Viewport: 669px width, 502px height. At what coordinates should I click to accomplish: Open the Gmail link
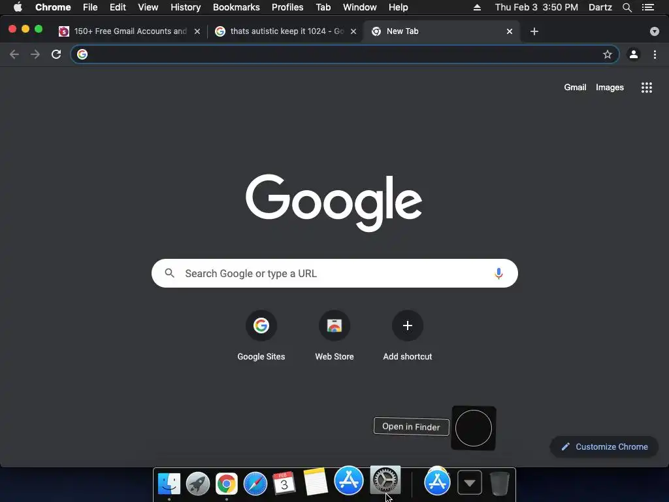tap(575, 87)
